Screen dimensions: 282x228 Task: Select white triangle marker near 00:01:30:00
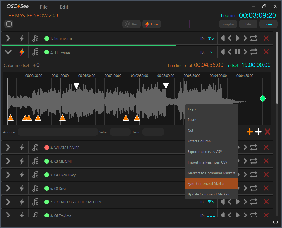(x=76, y=86)
